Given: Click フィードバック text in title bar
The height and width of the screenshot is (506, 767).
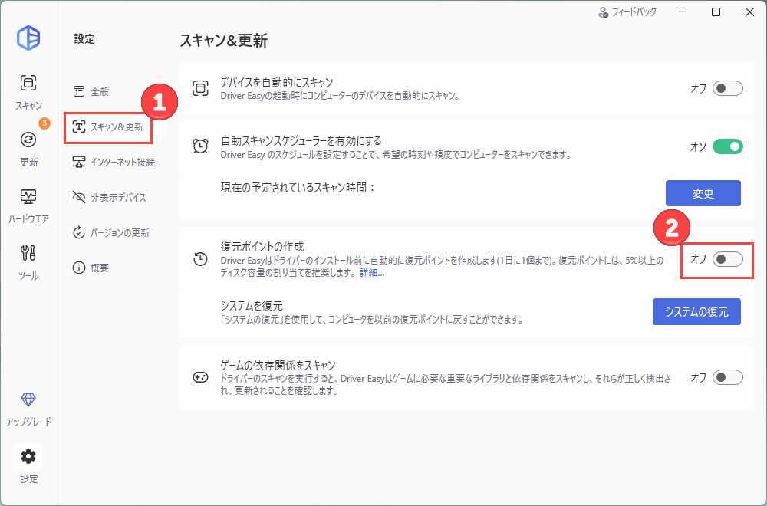Looking at the screenshot, I should coord(634,12).
